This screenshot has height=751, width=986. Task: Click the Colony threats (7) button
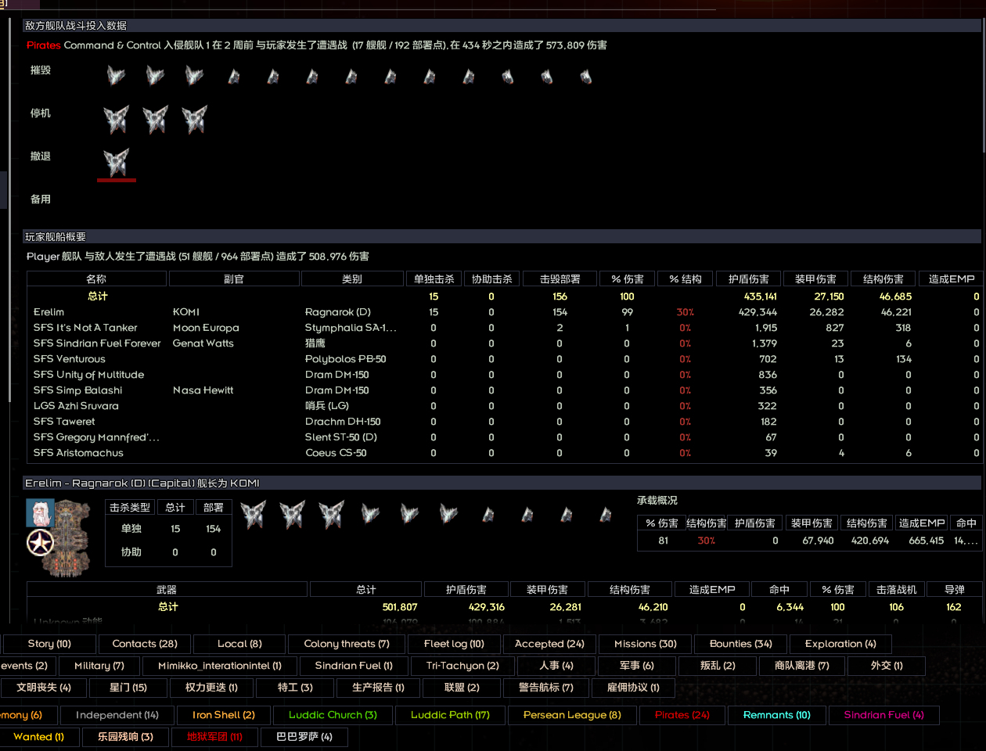click(x=346, y=644)
